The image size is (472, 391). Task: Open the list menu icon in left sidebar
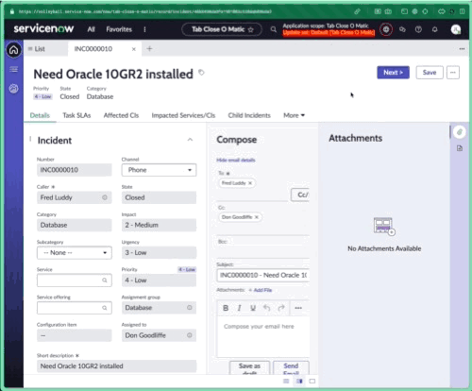pyautogui.click(x=13, y=69)
